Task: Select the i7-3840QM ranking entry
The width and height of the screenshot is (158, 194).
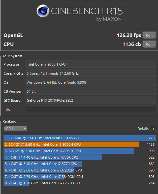Action: (x=80, y=177)
